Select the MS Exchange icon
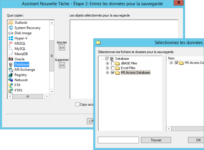This screenshot has width=204, height=150. tap(11, 70)
